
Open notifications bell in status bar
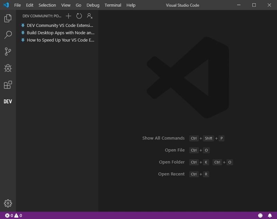270,216
